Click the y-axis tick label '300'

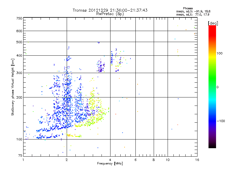pos(19,73)
